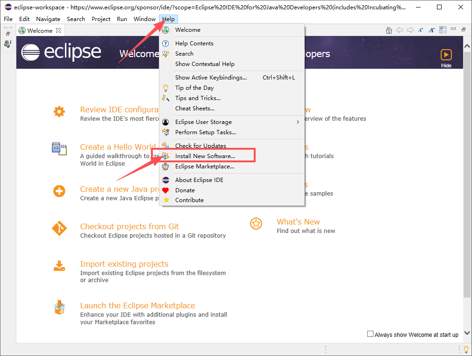Image resolution: width=472 pixels, height=356 pixels.
Task: Select About Eclipse IDE
Action: pyautogui.click(x=232, y=180)
